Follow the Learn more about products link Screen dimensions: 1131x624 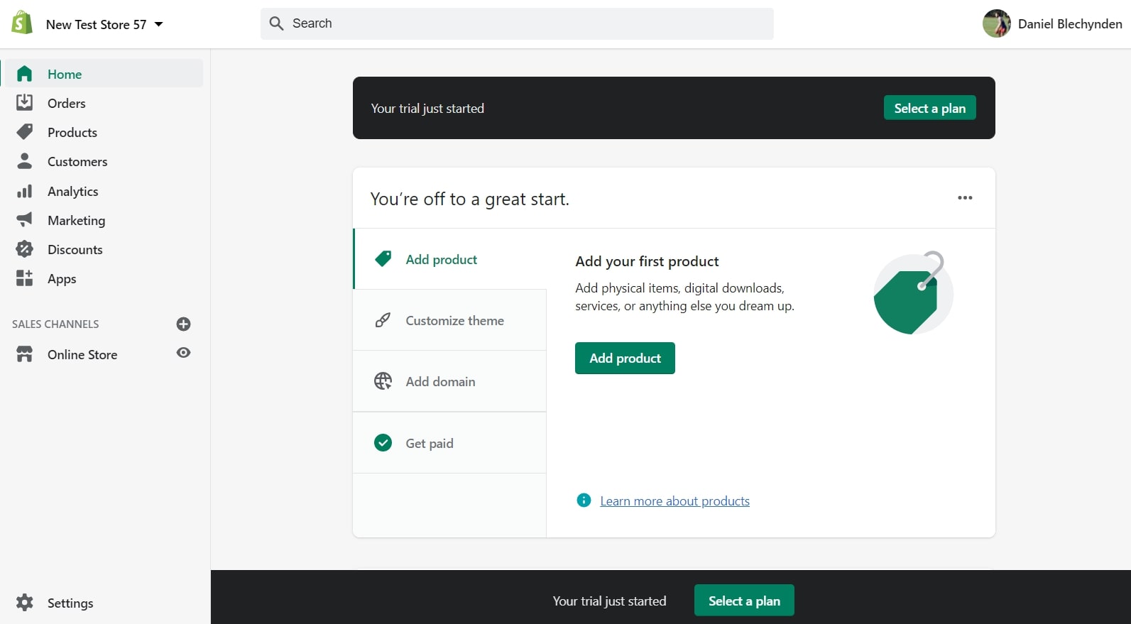pos(674,501)
